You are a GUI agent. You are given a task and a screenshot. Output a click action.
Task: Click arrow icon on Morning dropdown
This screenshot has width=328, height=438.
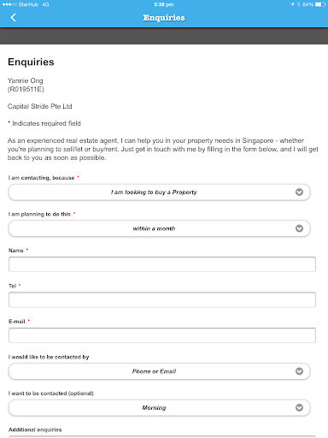(x=299, y=408)
